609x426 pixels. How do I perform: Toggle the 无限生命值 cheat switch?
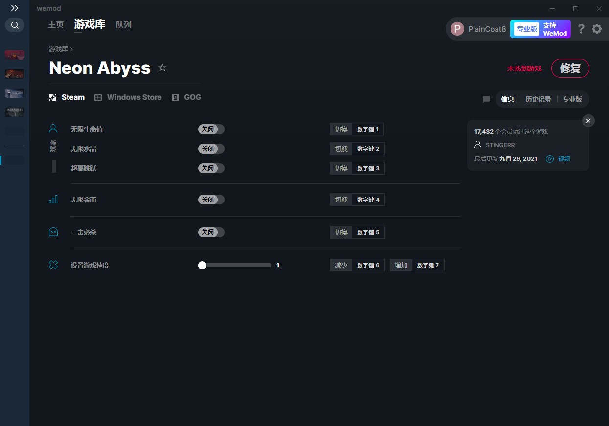pos(211,129)
